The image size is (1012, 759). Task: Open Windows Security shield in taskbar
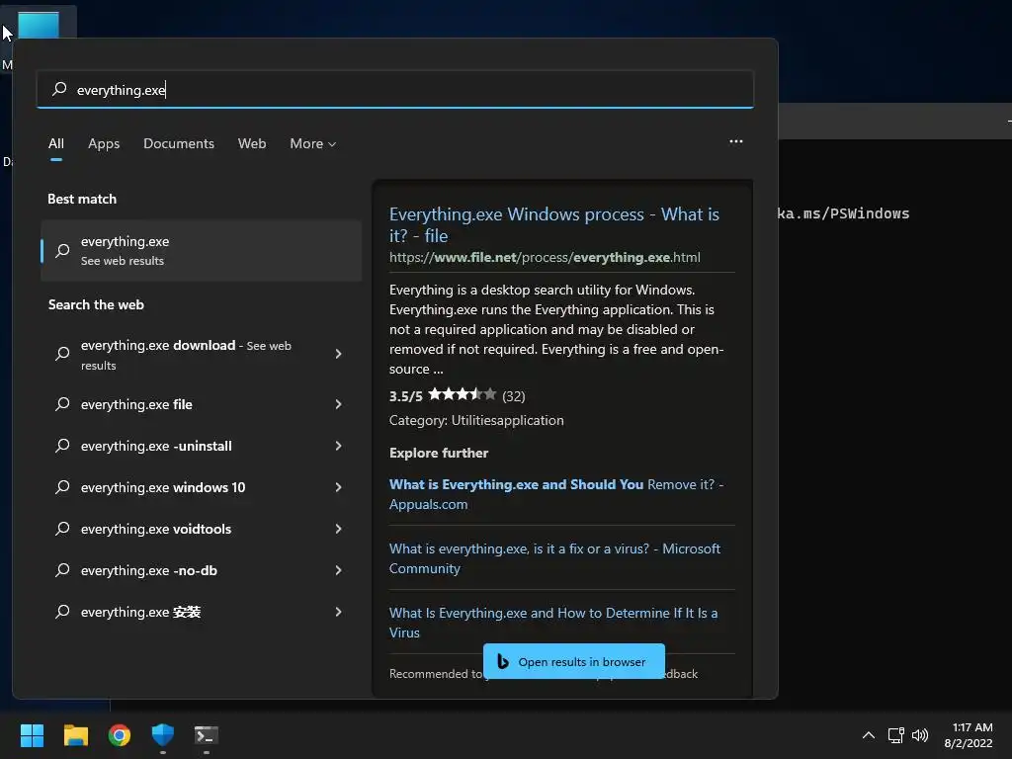point(163,735)
